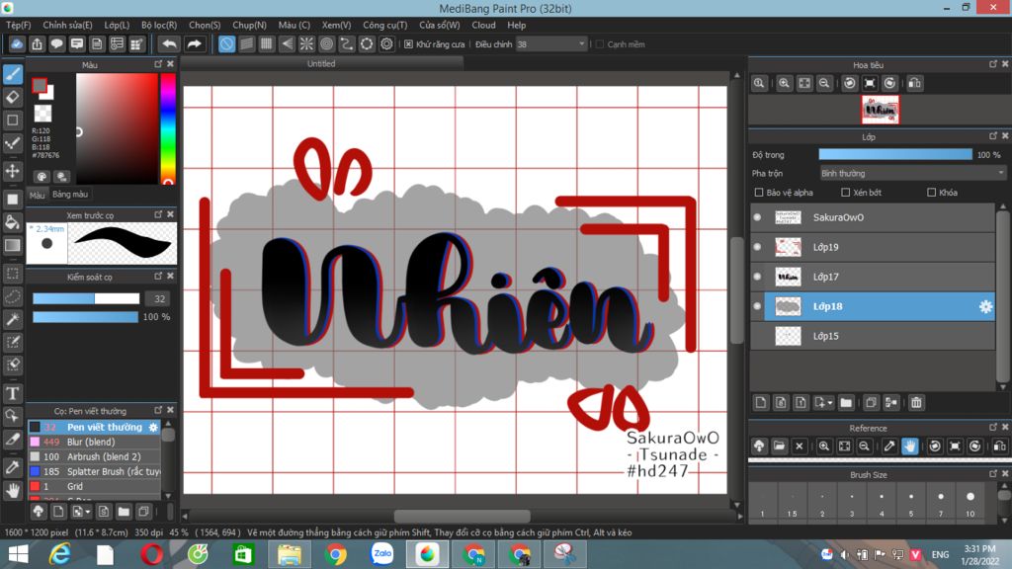
Task: Select the Bucket fill tool
Action: pyautogui.click(x=13, y=222)
